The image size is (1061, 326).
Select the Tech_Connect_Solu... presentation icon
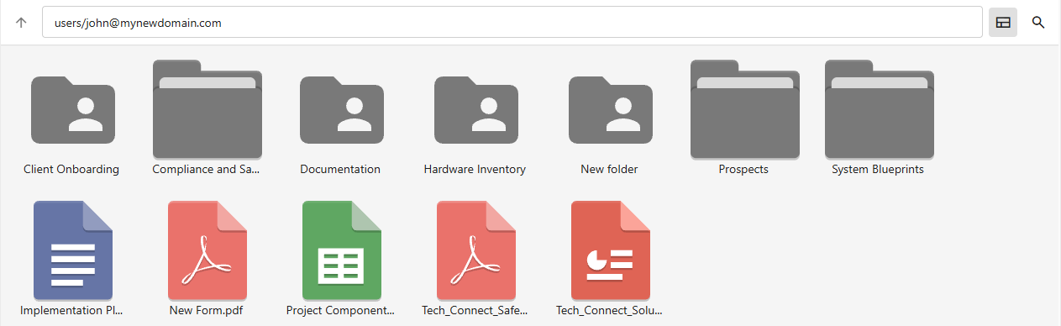tap(611, 250)
